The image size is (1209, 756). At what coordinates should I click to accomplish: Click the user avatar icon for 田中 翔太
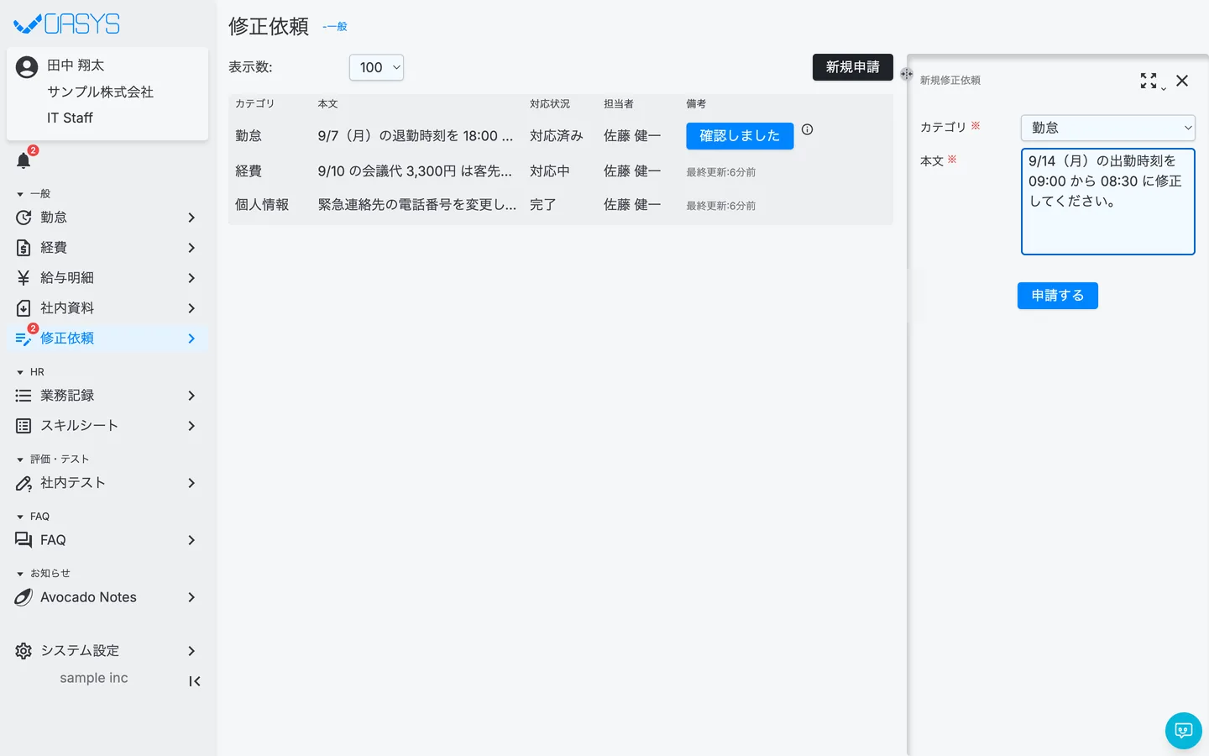[27, 67]
